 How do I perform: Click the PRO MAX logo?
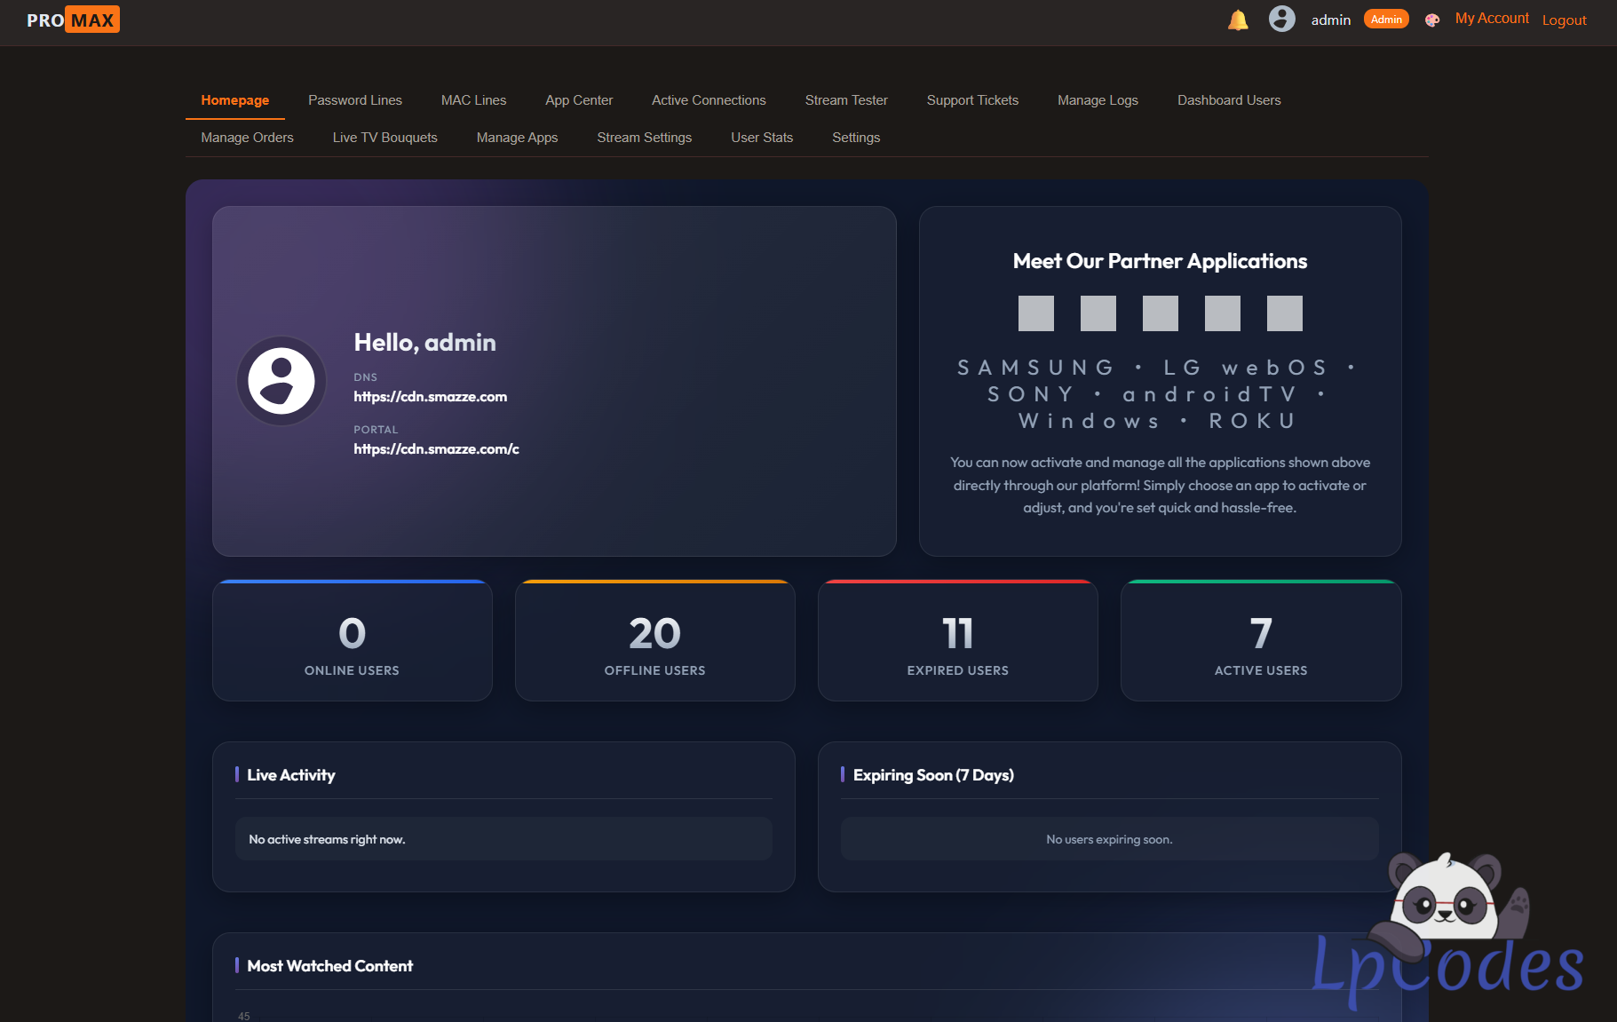pos(73,20)
